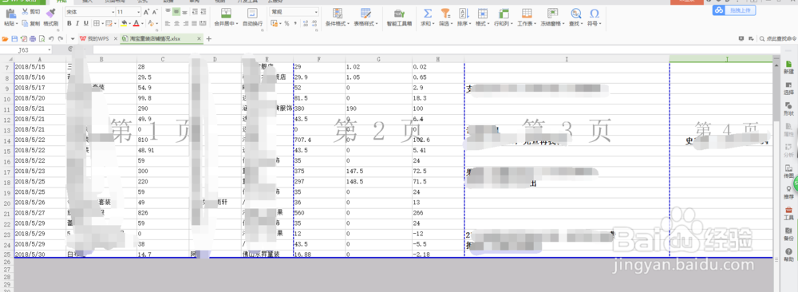Toggle underline formatting
Image resolution: width=798 pixels, height=292 pixels.
85,23
